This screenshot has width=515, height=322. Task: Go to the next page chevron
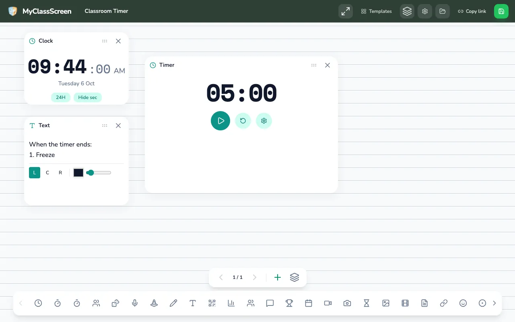254,277
